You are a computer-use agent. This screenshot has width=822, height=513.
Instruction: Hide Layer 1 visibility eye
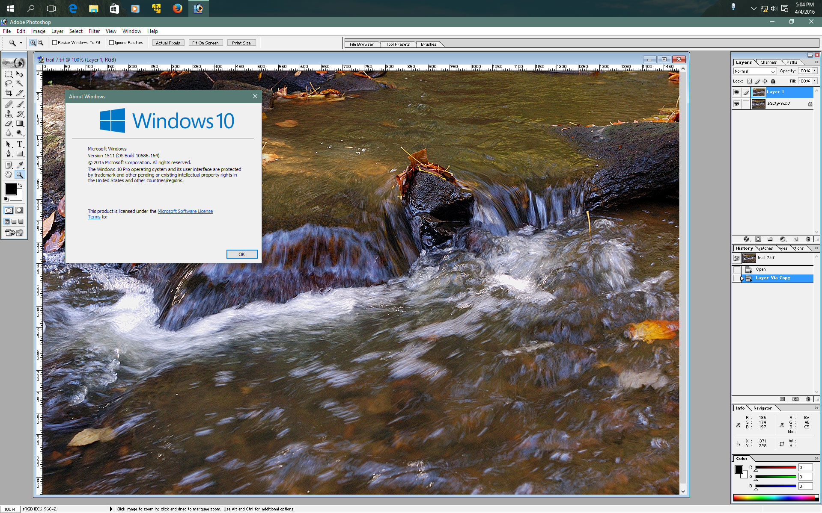click(x=736, y=92)
